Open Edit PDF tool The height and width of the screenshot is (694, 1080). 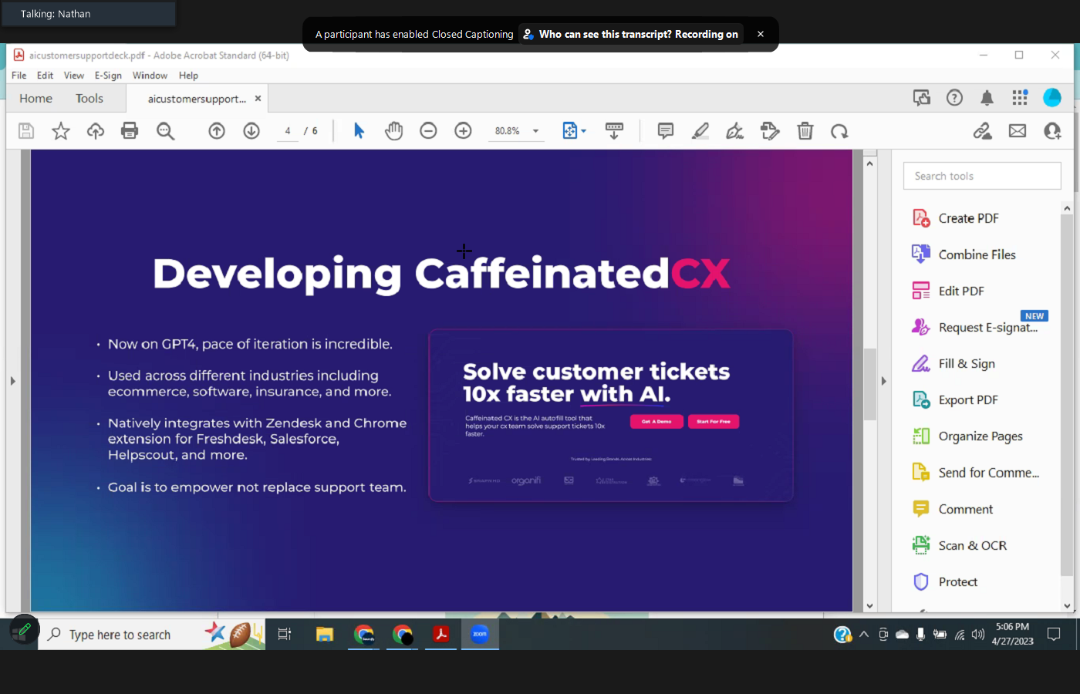click(x=960, y=291)
